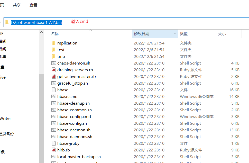Click the hirb.rb Ruby file icon
The image size is (249, 163).
[x=54, y=150]
